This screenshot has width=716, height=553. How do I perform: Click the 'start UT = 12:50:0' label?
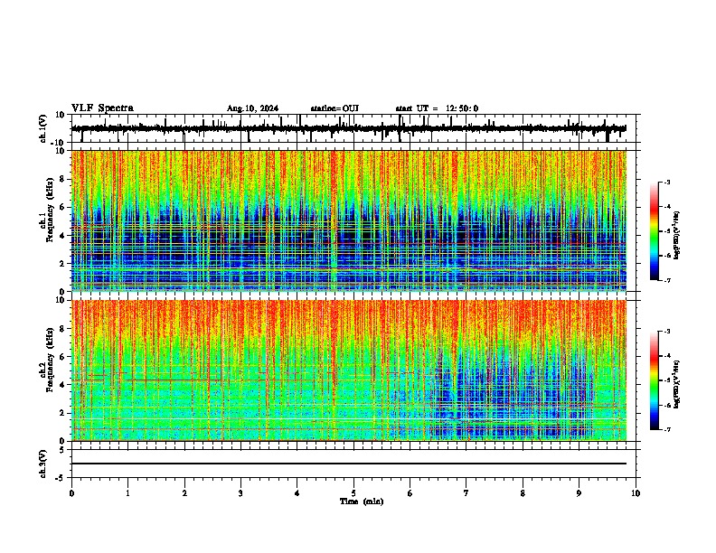tap(437, 108)
